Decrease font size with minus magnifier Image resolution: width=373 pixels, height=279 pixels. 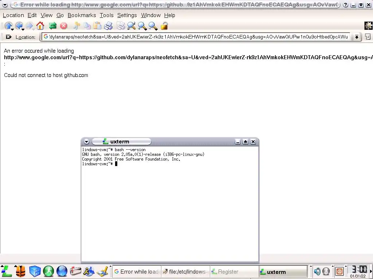[x=152, y=25]
